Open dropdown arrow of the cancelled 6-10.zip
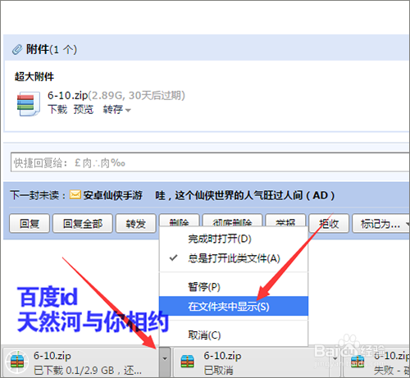Image resolution: width=410 pixels, height=378 pixels. (x=335, y=362)
